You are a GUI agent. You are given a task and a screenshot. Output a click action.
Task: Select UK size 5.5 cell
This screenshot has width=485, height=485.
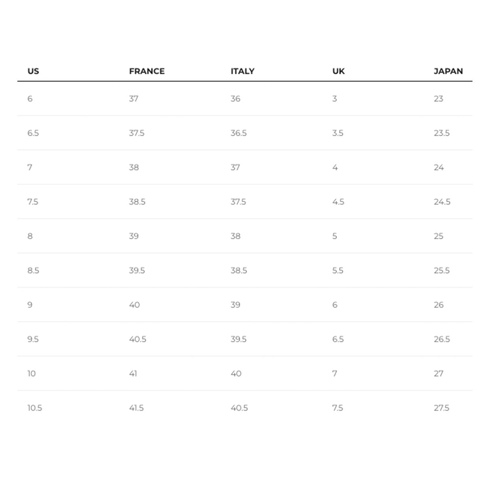(338, 270)
